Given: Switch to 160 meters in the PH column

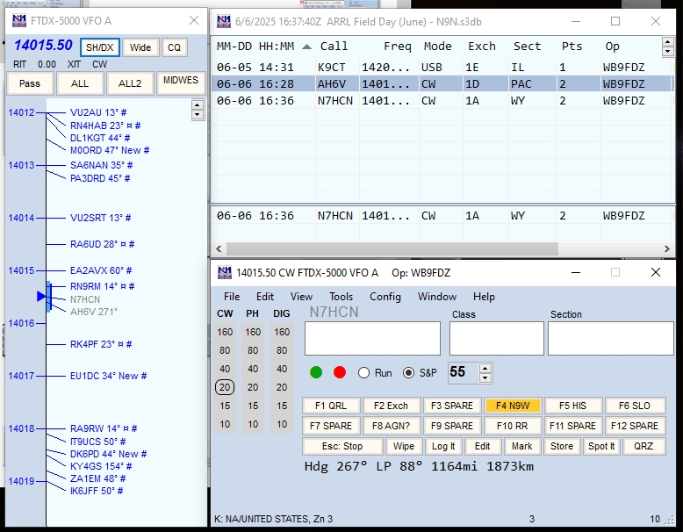Looking at the screenshot, I should pyautogui.click(x=253, y=332).
